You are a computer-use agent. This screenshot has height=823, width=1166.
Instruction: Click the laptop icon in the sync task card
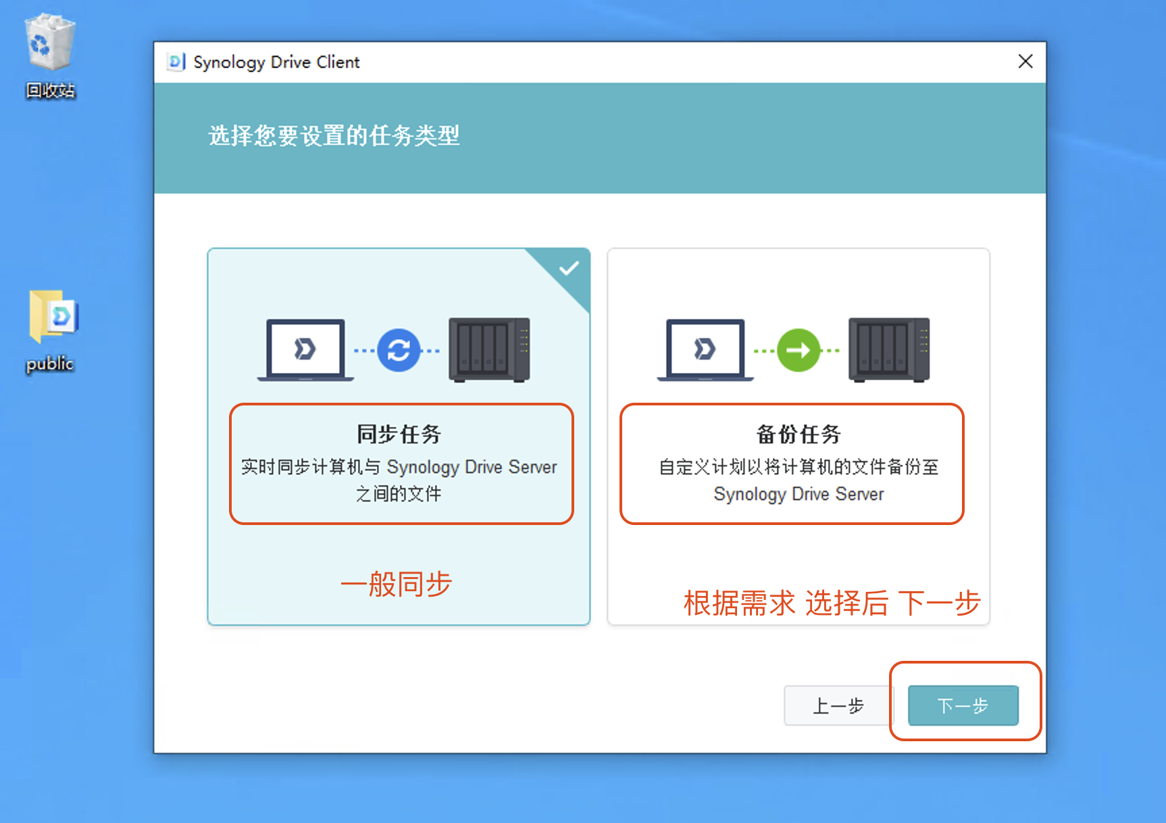tap(305, 350)
